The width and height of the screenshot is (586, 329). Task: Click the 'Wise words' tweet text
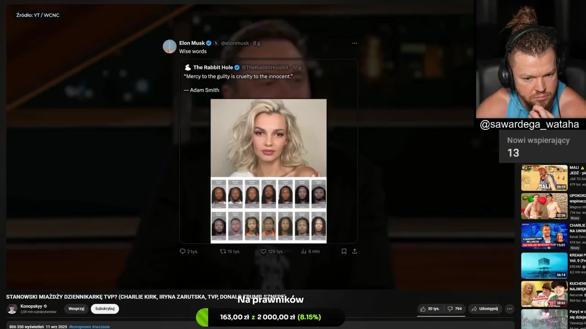pos(193,51)
